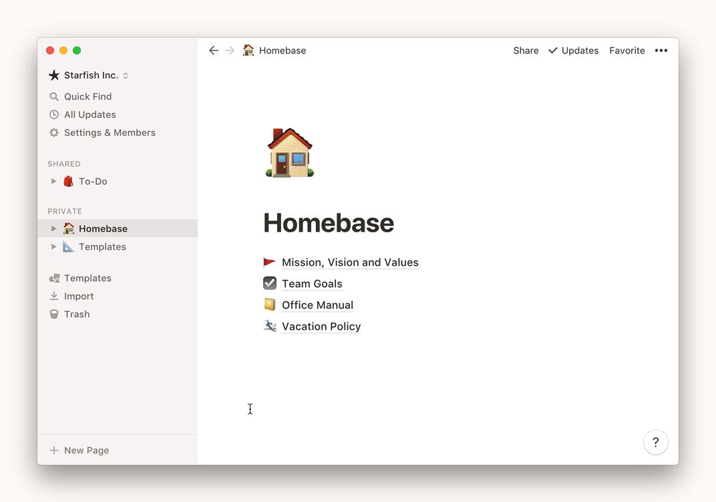716x502 pixels.
Task: Click the Quick Find magnifier icon
Action: click(54, 97)
